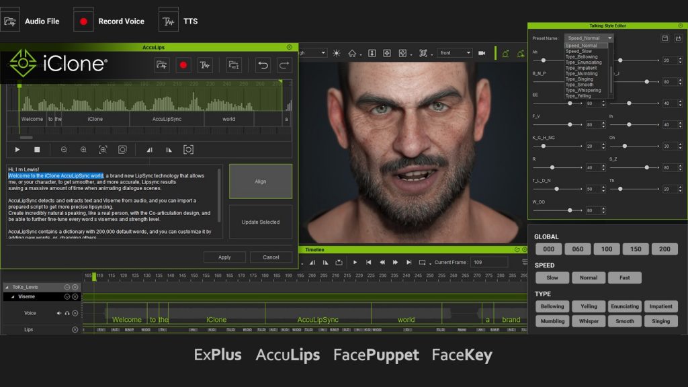Click Update Selected button
Image resolution: width=688 pixels, height=387 pixels.
(261, 222)
